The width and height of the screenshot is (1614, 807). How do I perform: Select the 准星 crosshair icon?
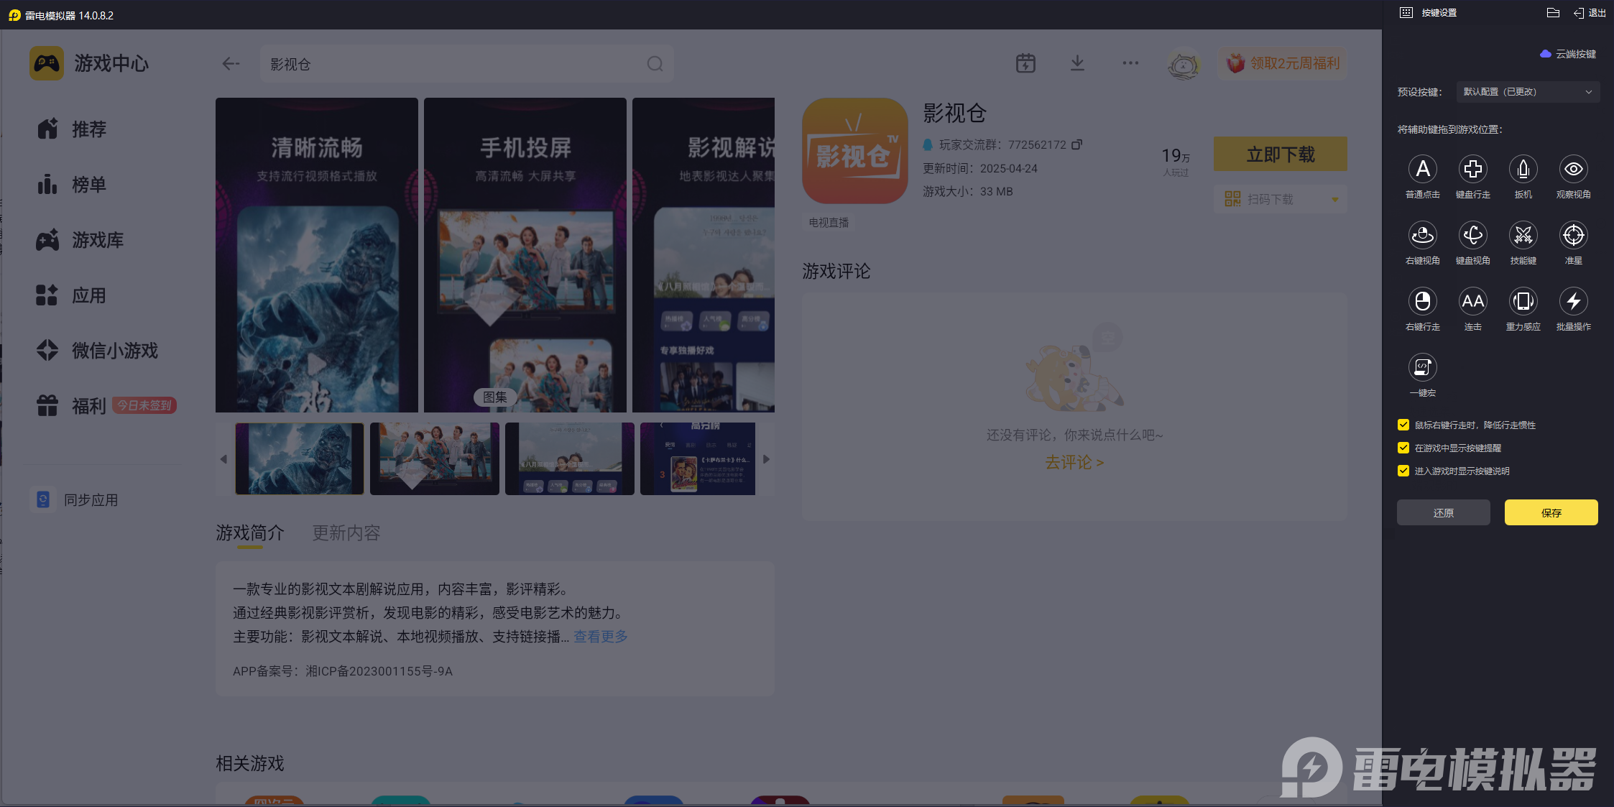pyautogui.click(x=1573, y=236)
